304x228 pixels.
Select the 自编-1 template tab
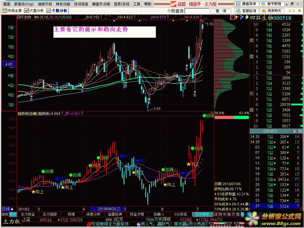point(159,214)
